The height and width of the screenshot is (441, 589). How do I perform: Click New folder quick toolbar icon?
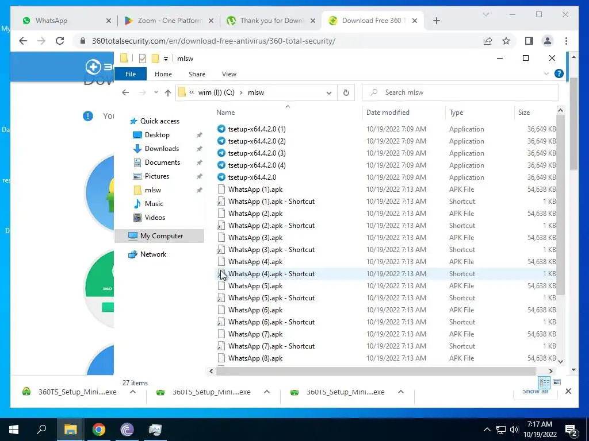point(155,59)
